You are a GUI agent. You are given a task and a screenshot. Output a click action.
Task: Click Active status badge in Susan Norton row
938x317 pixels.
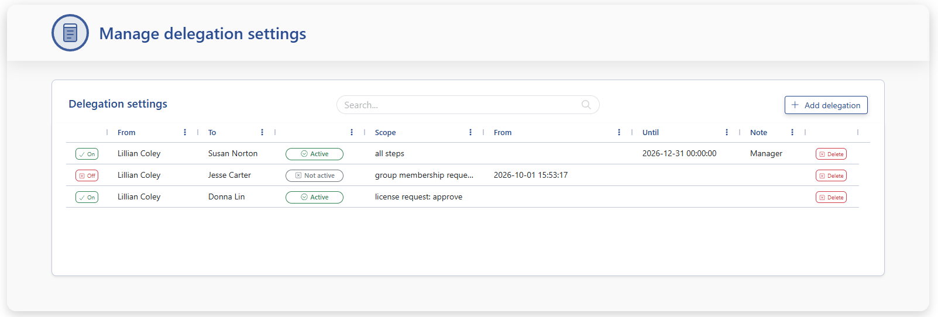pyautogui.click(x=314, y=154)
